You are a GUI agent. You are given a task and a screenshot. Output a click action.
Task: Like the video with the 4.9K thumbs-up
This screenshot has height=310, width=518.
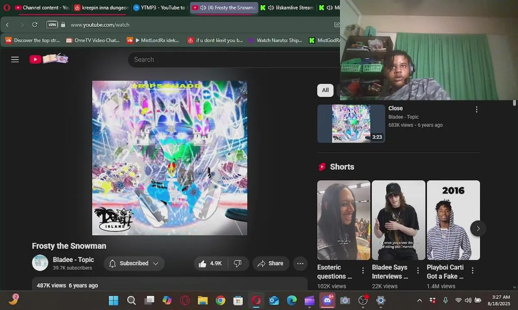211,263
